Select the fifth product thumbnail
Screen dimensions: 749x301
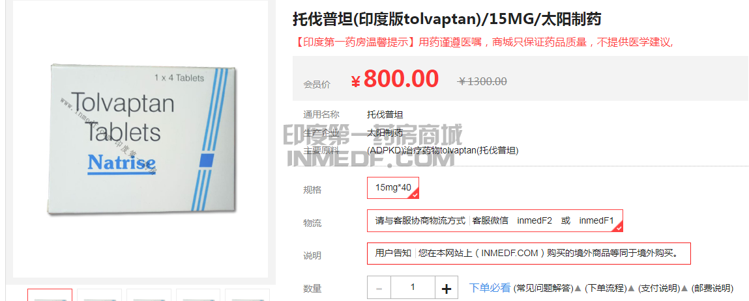click(x=247, y=294)
